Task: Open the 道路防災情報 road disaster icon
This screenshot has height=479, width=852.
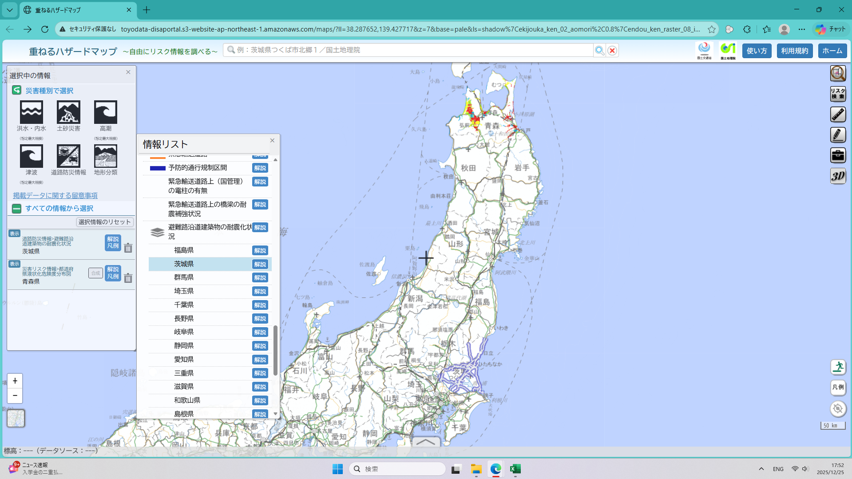Action: pos(68,156)
